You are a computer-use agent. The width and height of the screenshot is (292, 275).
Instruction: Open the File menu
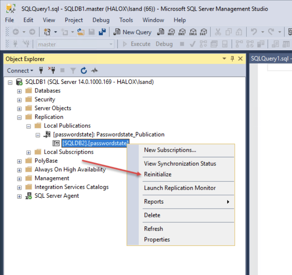10,20
